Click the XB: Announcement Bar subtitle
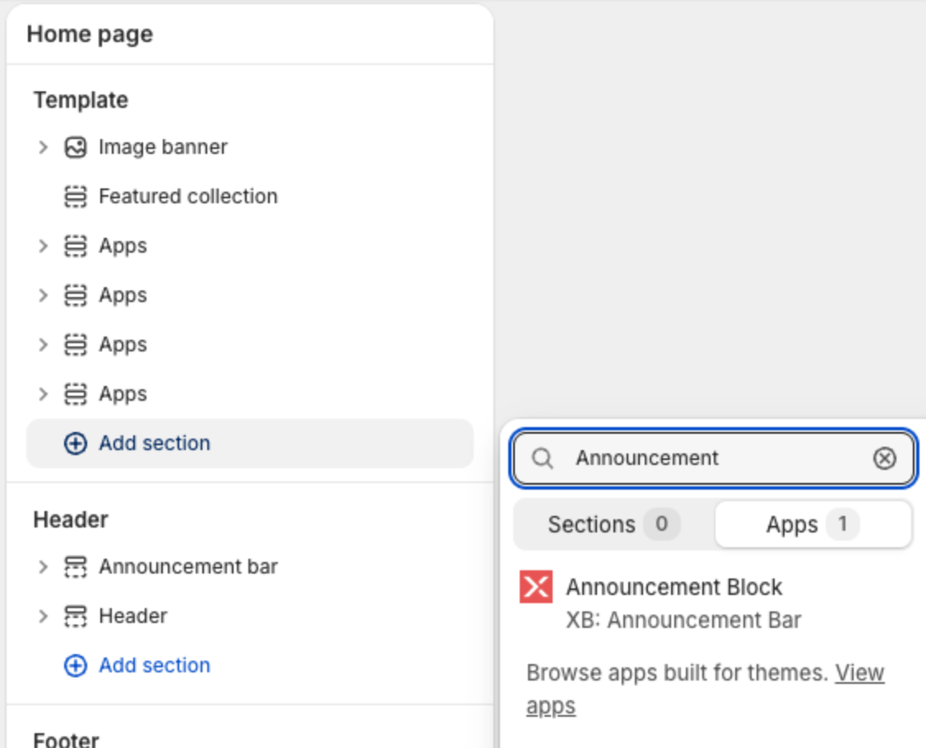The image size is (926, 748). click(x=683, y=620)
